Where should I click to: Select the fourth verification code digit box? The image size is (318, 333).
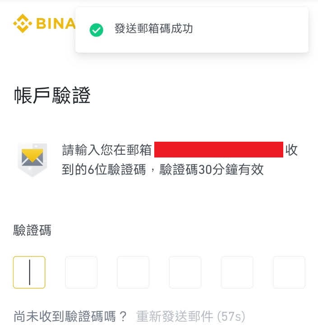point(185,272)
